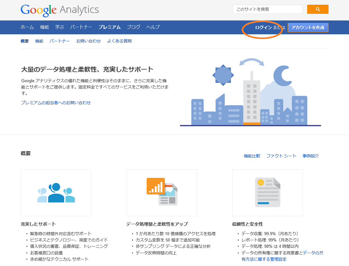
Task: Go to the ブログ section
Action: 133,27
